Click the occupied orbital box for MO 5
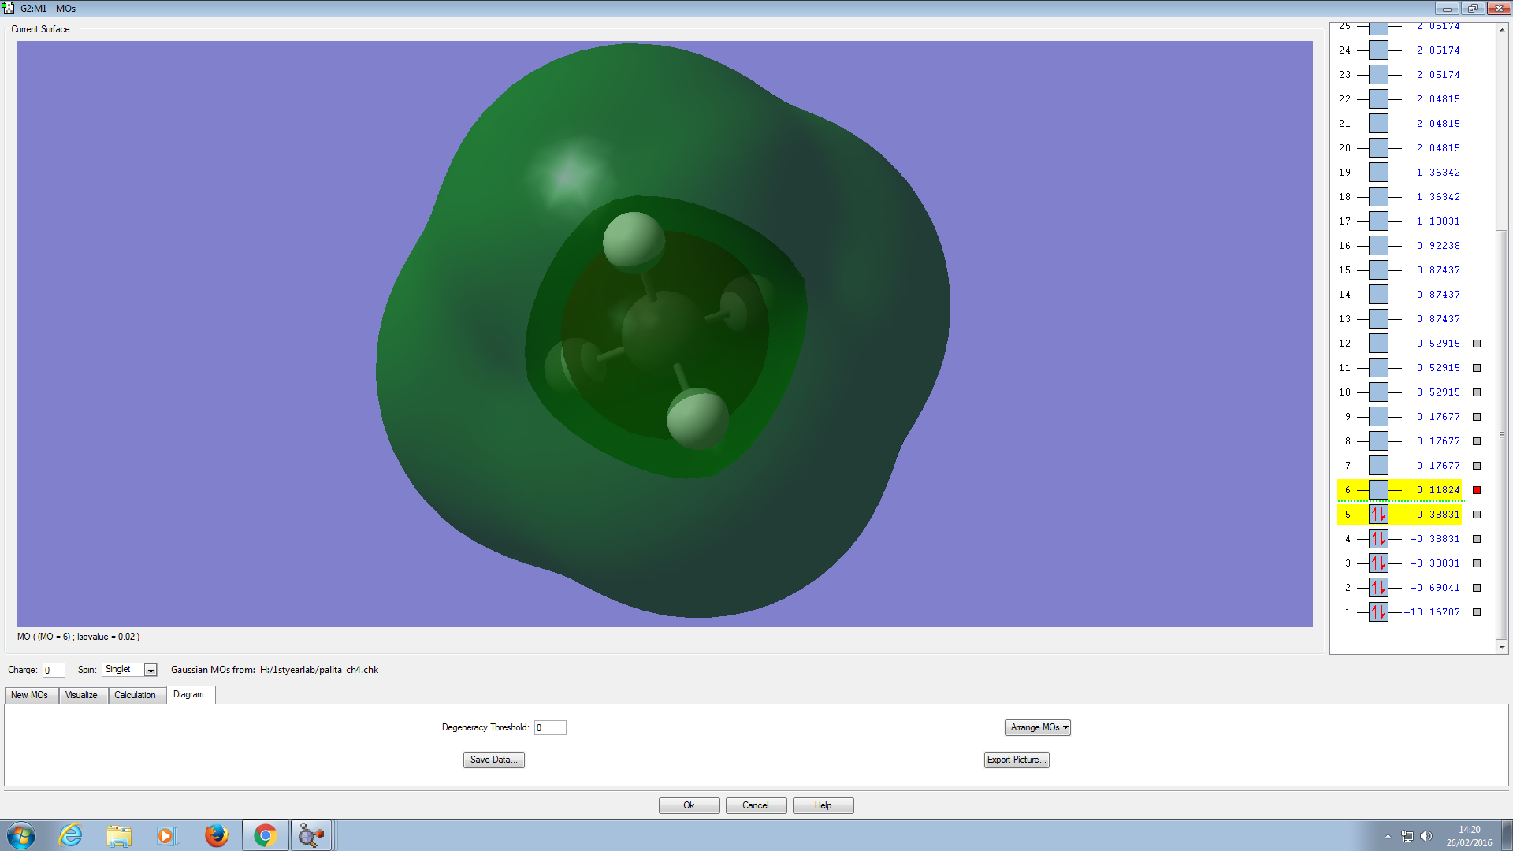Viewport: 1513px width, 851px height. pyautogui.click(x=1378, y=515)
